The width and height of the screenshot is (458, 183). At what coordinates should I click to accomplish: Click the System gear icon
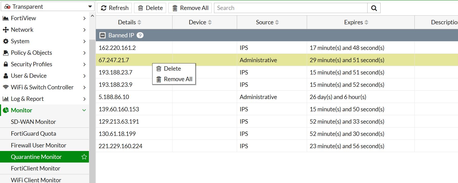coord(6,41)
